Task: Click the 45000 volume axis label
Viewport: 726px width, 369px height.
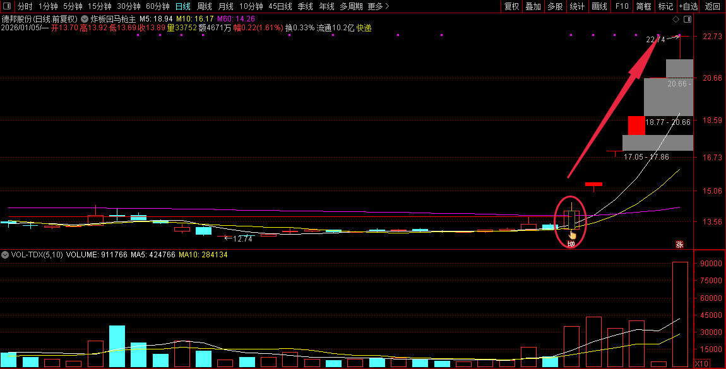Action: [x=711, y=315]
